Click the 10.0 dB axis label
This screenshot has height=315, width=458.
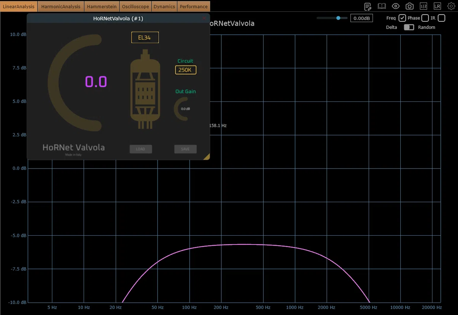[x=18, y=34]
